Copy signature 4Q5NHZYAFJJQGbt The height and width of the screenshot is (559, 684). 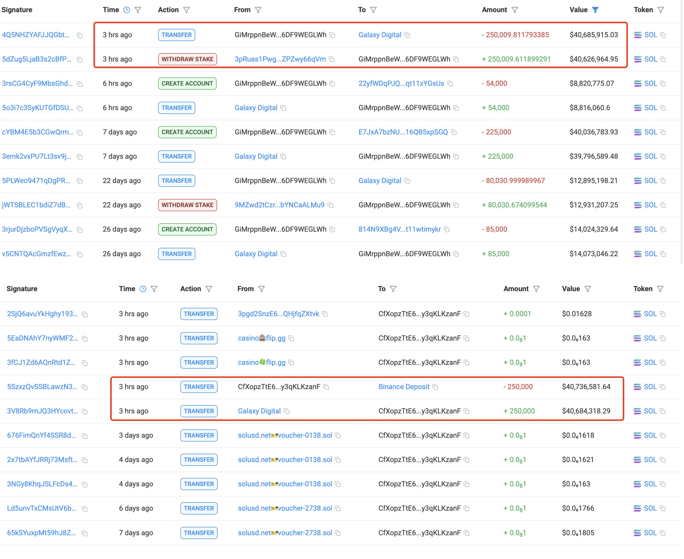(80, 35)
